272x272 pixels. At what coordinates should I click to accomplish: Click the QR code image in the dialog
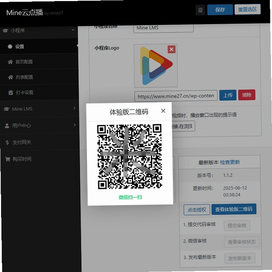129,156
